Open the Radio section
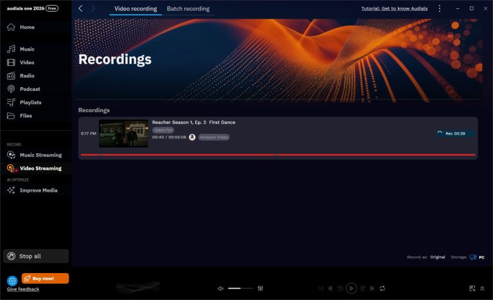This screenshot has height=300, width=493. 26,76
